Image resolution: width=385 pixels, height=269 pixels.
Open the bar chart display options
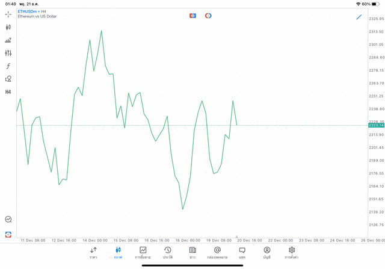[8, 40]
